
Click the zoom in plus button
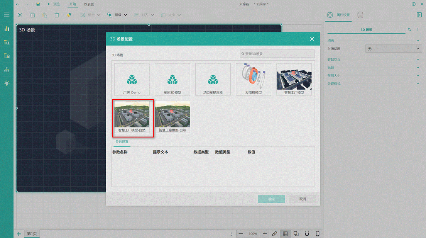coord(265,234)
